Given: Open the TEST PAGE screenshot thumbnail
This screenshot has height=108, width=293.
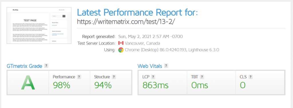Looking at the screenshot, I should tap(39, 25).
